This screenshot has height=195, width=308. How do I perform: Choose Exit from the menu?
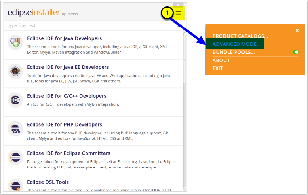218,68
